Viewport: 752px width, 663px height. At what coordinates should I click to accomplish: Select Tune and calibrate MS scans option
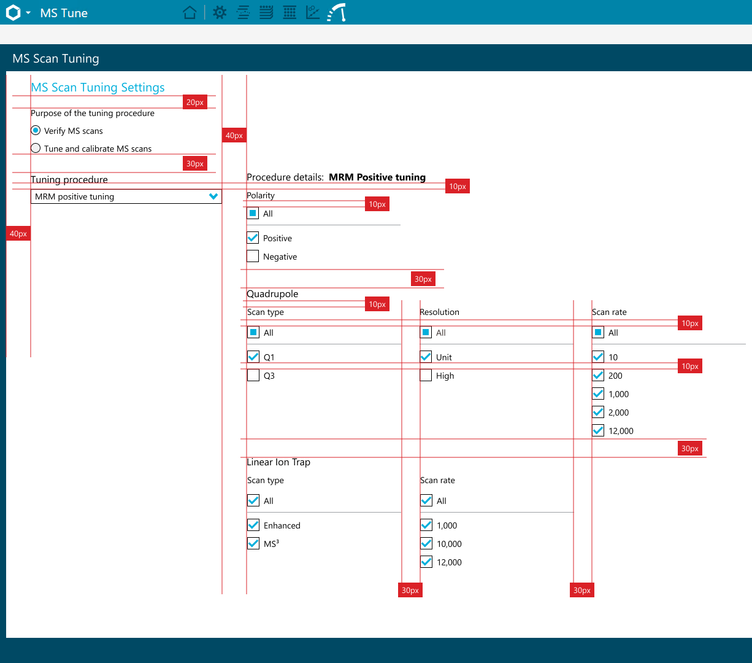[x=36, y=148]
